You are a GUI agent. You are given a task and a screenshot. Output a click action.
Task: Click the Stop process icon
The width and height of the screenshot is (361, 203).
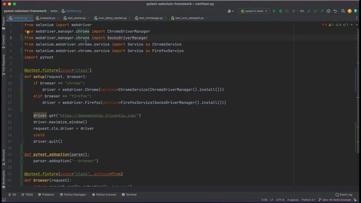tap(293, 11)
